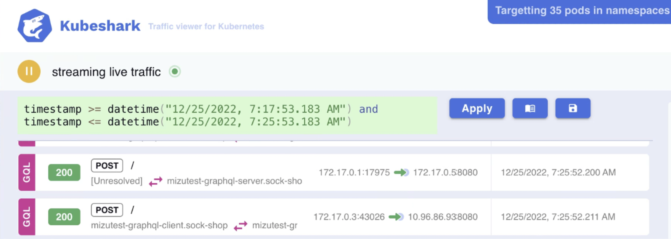671x239 pixels.
Task: Click timestamp 12/25/2022, 7:25:52.200 AM
Action: 558,172
